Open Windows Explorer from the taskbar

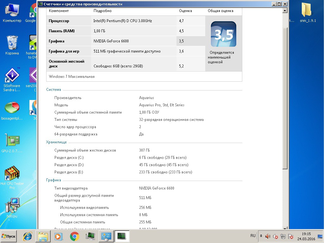tap(43, 236)
